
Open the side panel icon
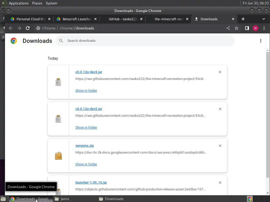[247, 28]
